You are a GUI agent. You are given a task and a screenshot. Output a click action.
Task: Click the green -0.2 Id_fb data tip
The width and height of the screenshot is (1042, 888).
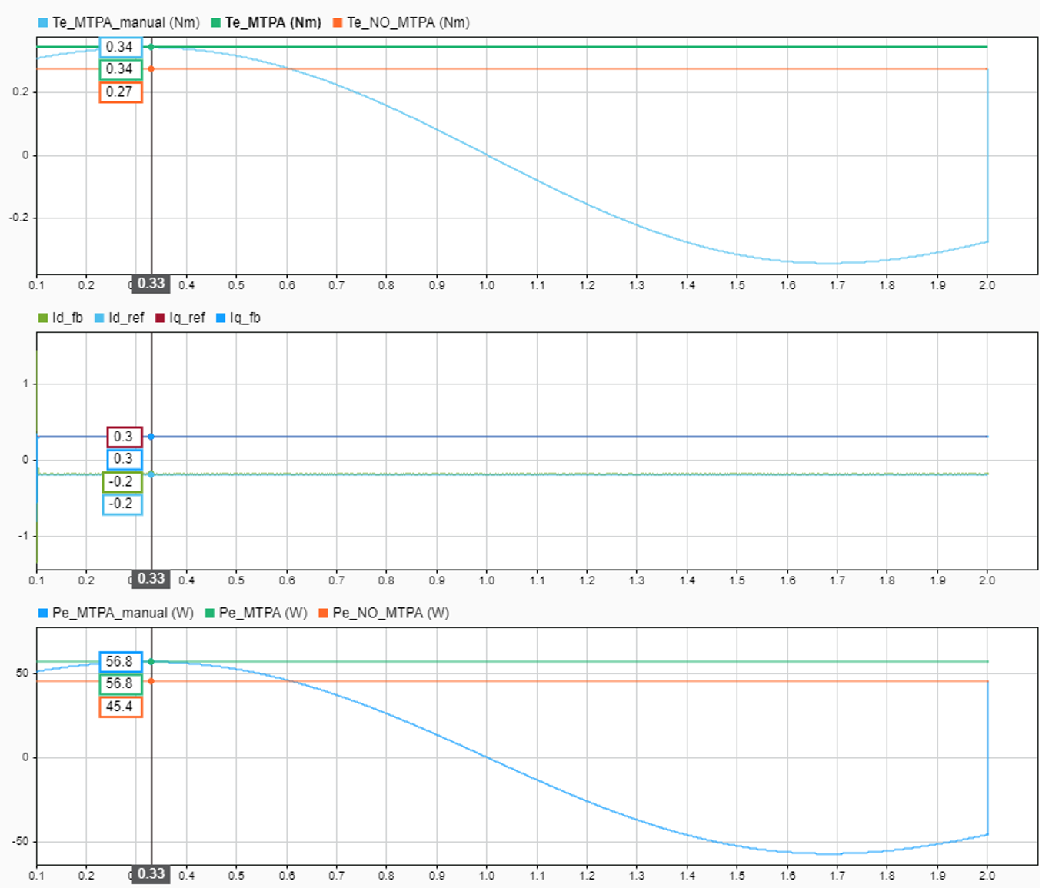coord(122,482)
